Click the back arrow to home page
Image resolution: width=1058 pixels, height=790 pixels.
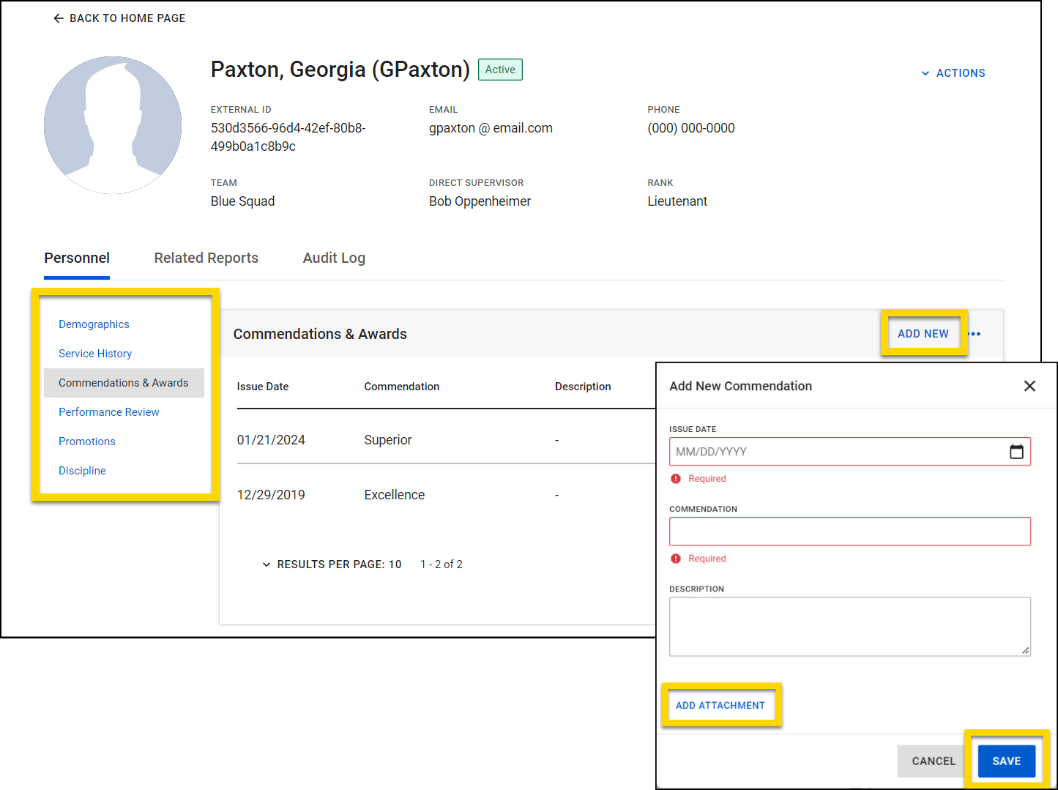point(59,18)
